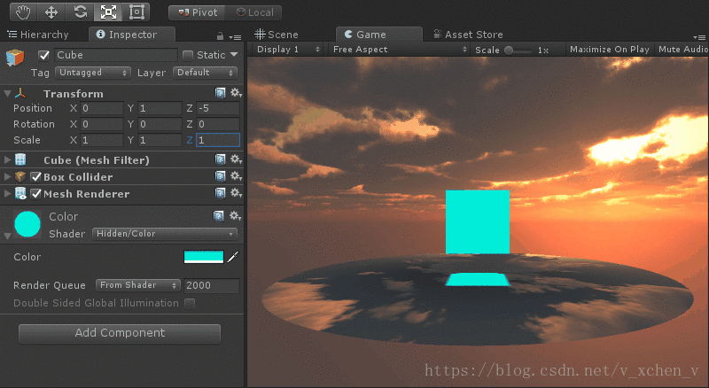The image size is (709, 388).
Task: Toggle Maximize On Play
Action: 609,50
